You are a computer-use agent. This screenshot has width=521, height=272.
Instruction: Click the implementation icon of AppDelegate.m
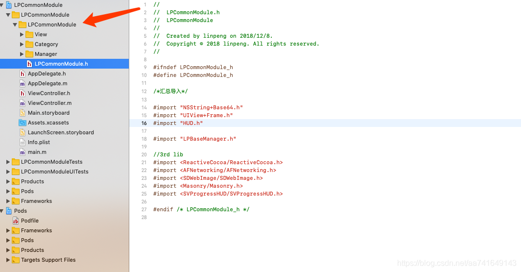coord(22,83)
